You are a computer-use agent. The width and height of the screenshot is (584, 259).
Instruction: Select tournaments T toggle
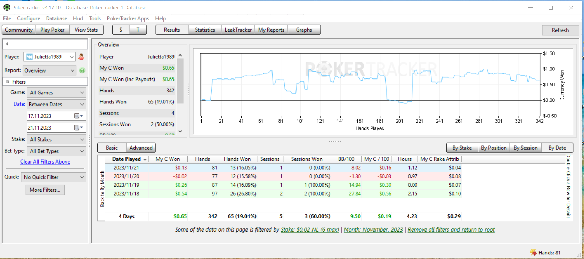[x=138, y=30]
